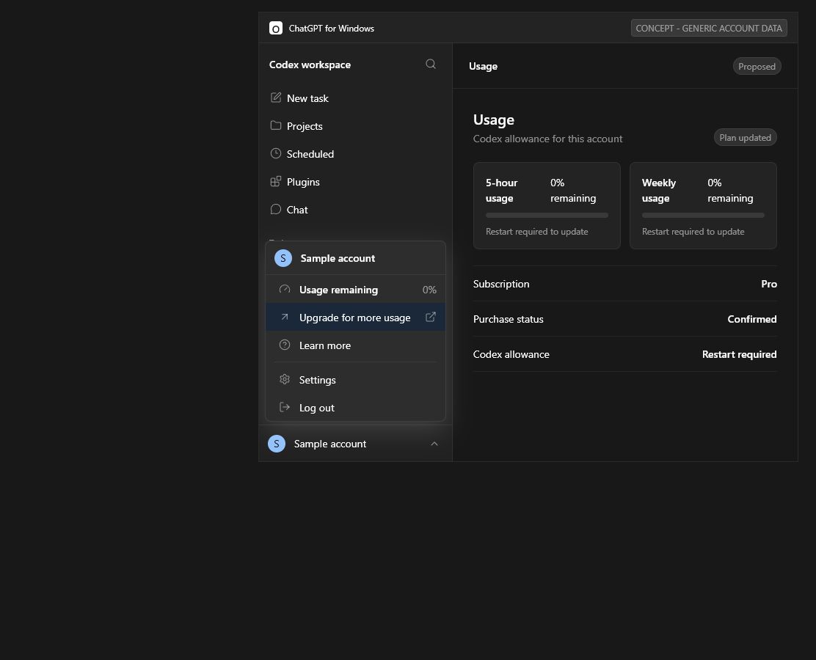Click the CONCEPT - GENERIC ACCOUNT DATA label
This screenshot has height=660, width=816.
coord(709,28)
